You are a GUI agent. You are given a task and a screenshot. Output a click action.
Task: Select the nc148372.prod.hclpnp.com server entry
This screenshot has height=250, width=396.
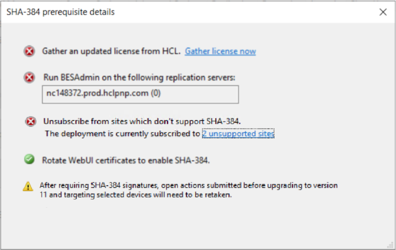[98, 94]
